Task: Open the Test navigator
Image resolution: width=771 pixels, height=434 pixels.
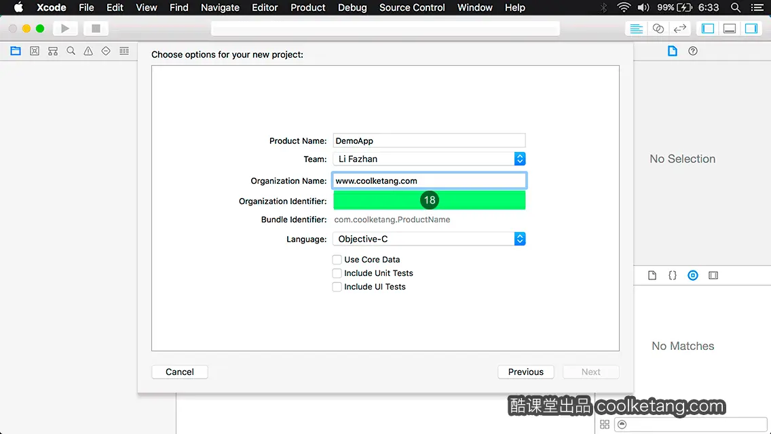Action: coord(106,51)
